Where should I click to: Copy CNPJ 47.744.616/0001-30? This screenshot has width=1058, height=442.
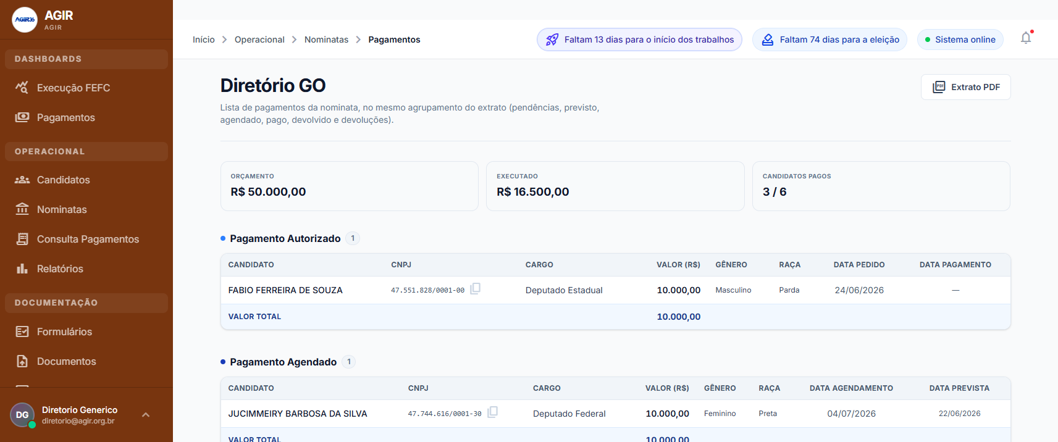pos(492,412)
